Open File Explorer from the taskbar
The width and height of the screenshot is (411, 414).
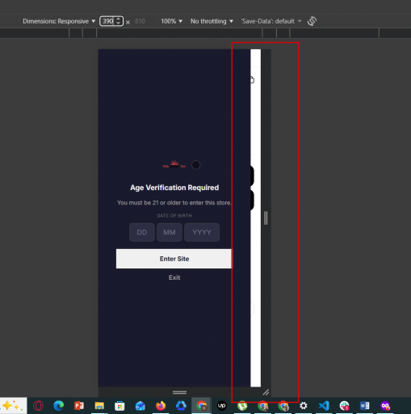[x=99, y=406]
